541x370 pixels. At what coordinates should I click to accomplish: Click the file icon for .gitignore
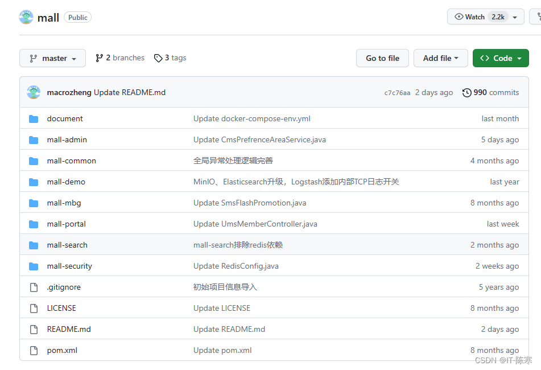tap(34, 287)
